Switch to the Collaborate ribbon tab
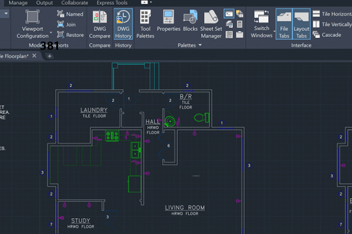This screenshot has width=352, height=234. click(x=75, y=3)
